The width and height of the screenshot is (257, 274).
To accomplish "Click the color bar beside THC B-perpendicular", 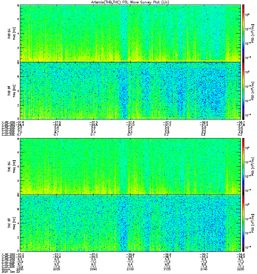I will point(243,166).
